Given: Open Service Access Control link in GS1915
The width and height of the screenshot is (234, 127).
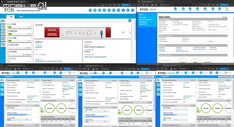Looking at the screenshot, I should pyautogui.click(x=182, y=51).
